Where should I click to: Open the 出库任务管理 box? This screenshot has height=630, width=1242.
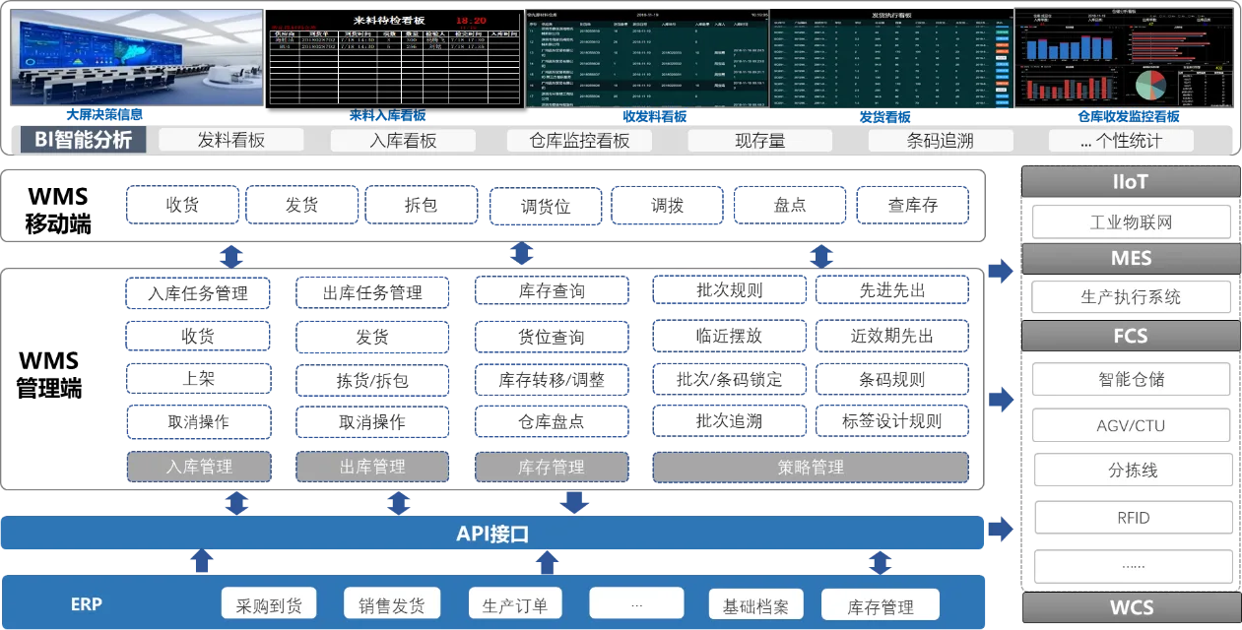pos(372,292)
